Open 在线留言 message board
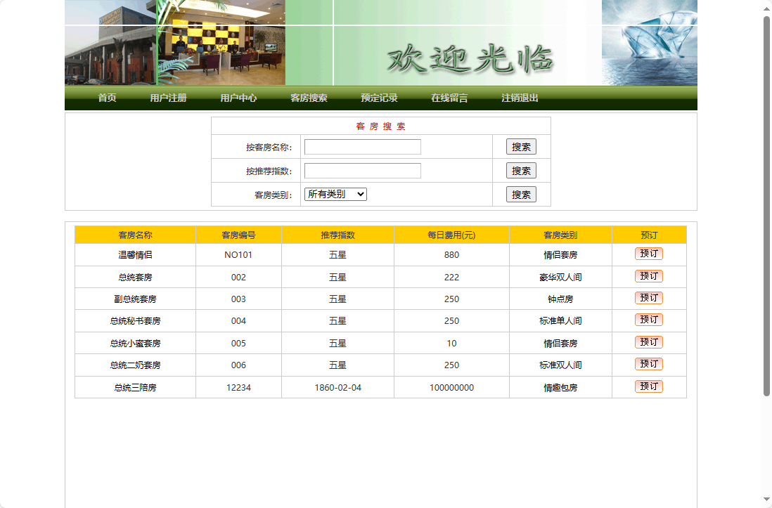Image resolution: width=772 pixels, height=508 pixels. click(x=447, y=98)
